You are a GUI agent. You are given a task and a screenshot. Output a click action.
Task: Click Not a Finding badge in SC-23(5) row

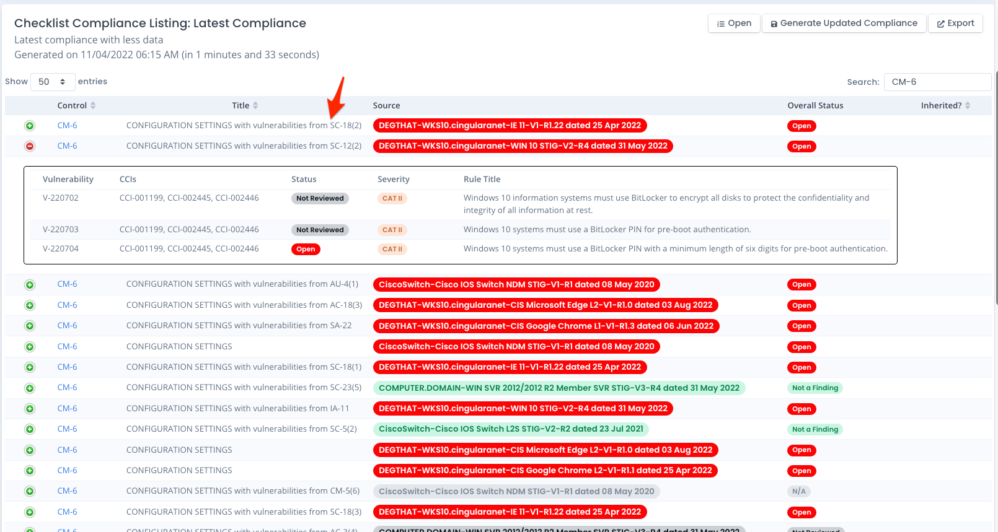click(x=815, y=388)
